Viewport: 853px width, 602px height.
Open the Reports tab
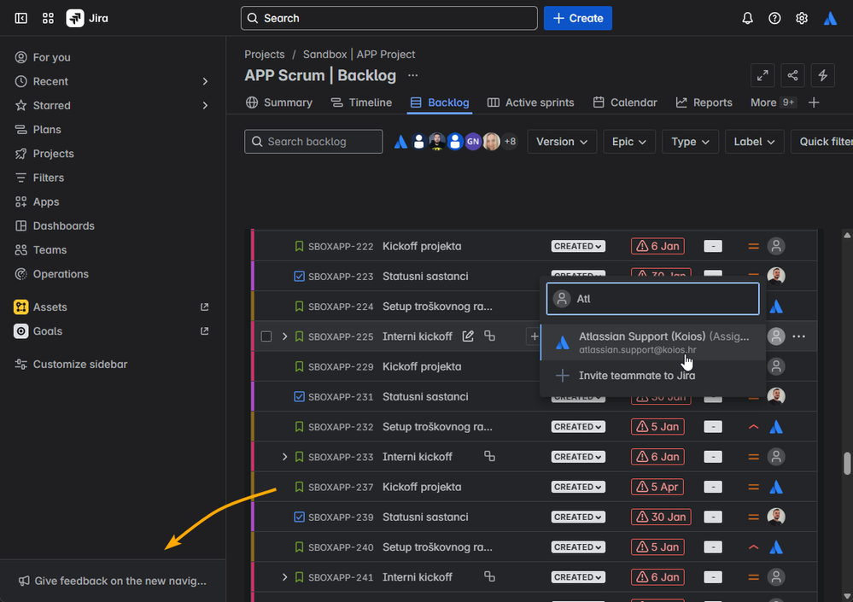click(x=704, y=102)
